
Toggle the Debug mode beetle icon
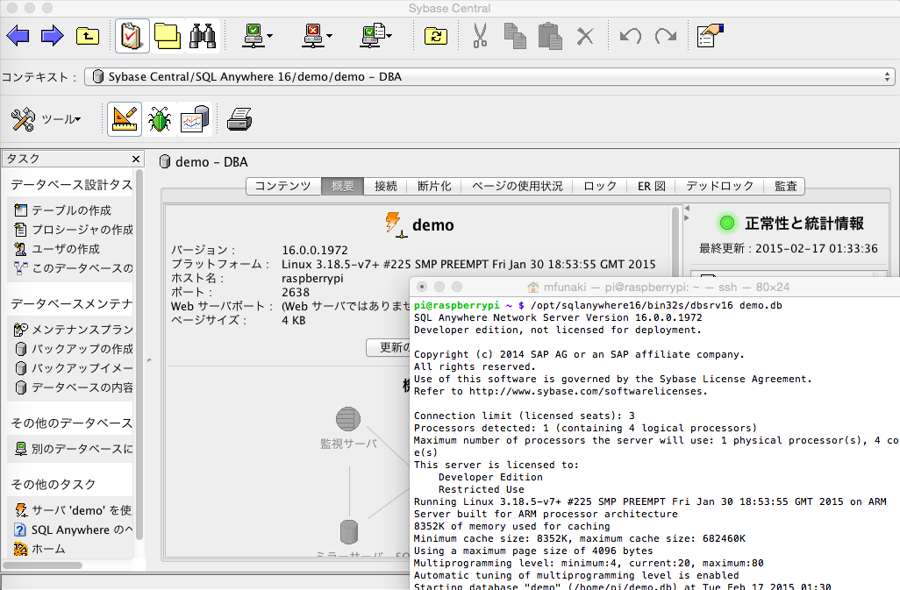(160, 119)
